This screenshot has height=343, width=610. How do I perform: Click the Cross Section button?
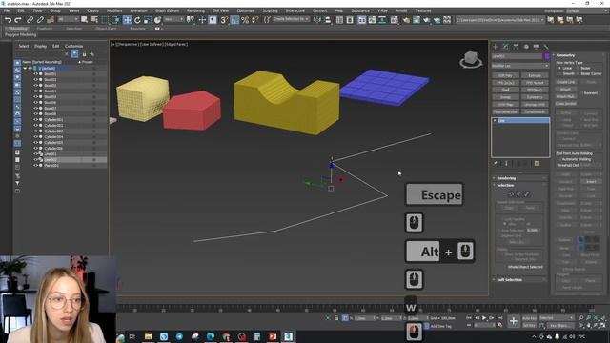pos(565,104)
